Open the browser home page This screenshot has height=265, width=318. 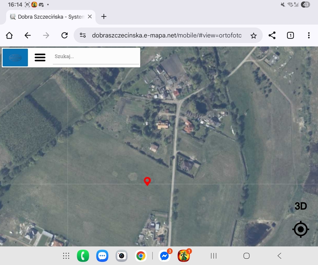[9, 35]
